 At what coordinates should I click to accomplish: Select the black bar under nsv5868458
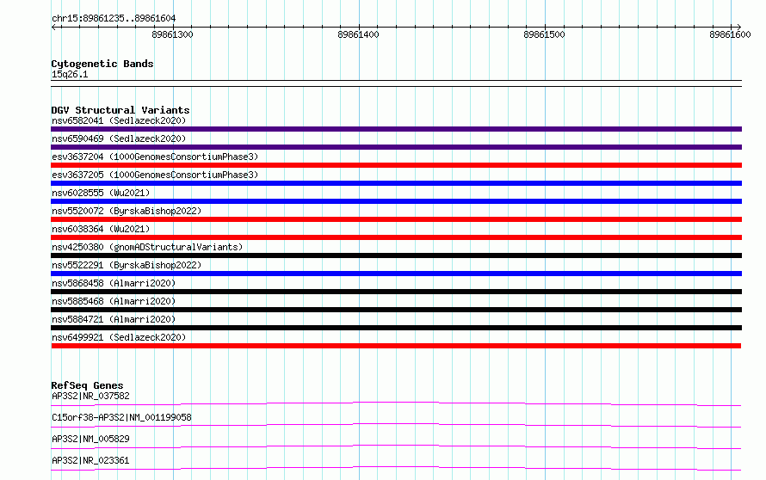[x=396, y=292]
